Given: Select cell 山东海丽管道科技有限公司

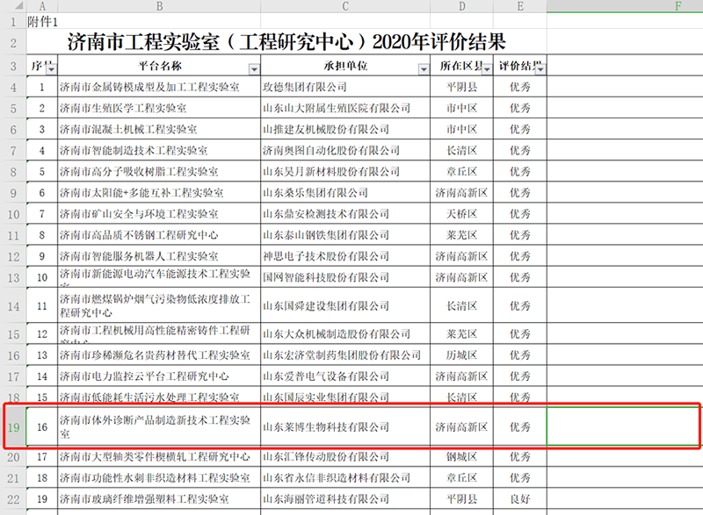Looking at the screenshot, I should (x=345, y=499).
